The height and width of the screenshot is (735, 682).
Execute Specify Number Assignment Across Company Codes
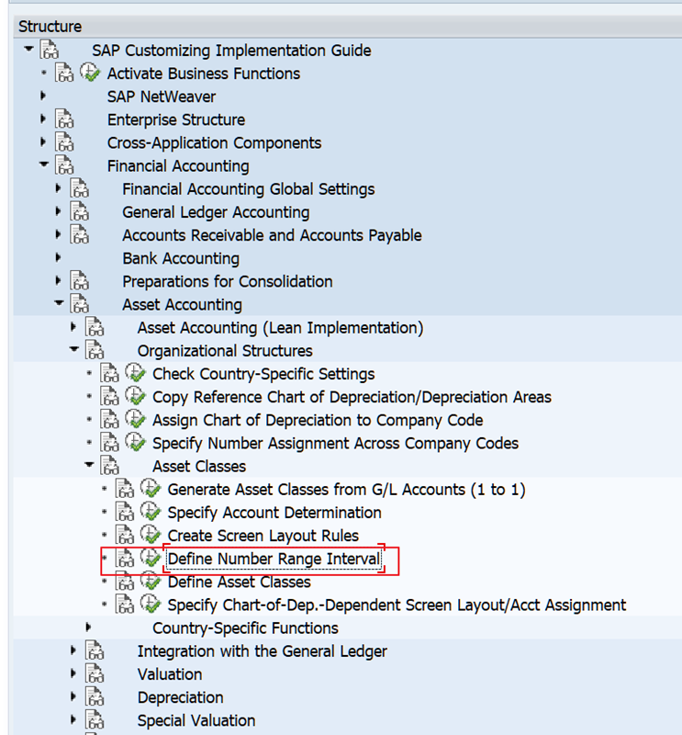pos(135,443)
